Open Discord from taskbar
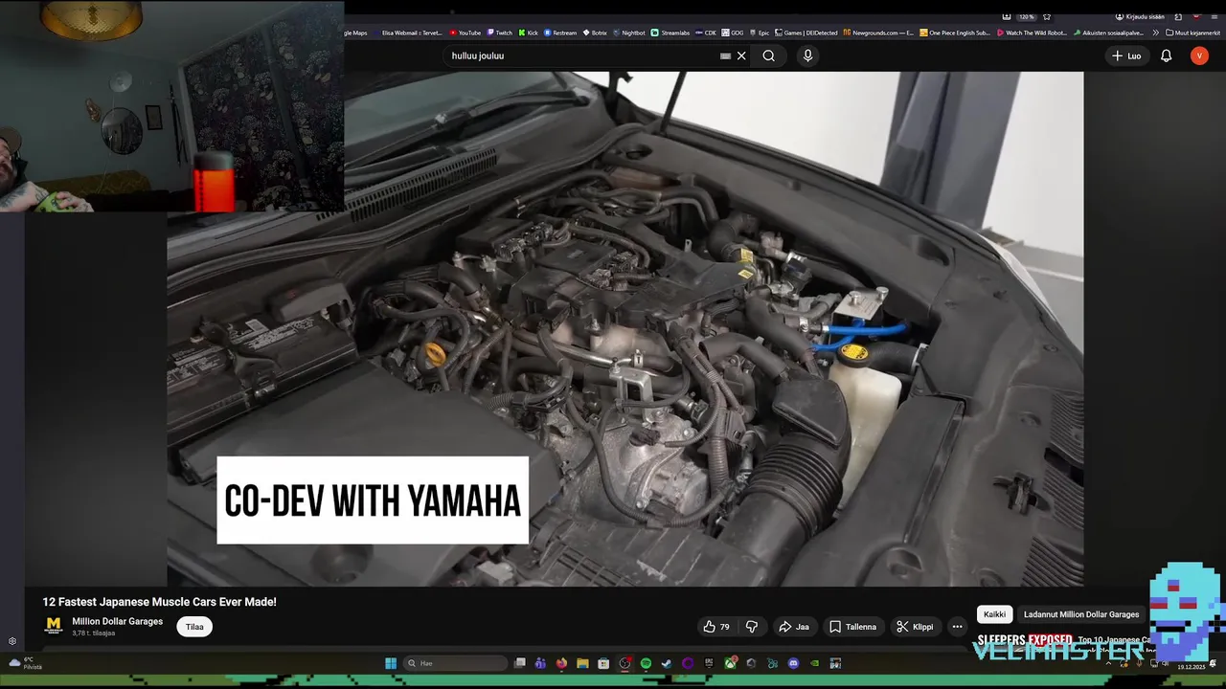This screenshot has height=689, width=1226. [793, 663]
